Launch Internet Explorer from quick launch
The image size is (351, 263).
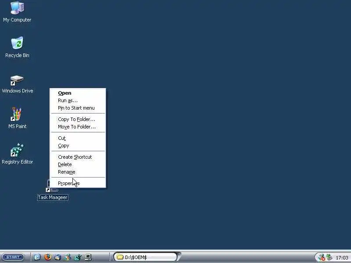[x=37, y=257]
